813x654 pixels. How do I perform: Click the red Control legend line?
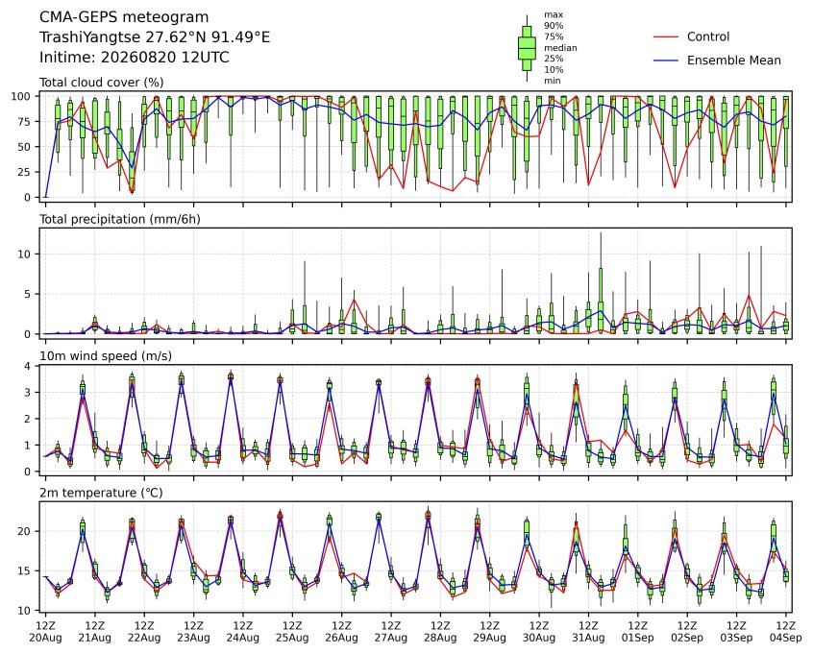(666, 36)
